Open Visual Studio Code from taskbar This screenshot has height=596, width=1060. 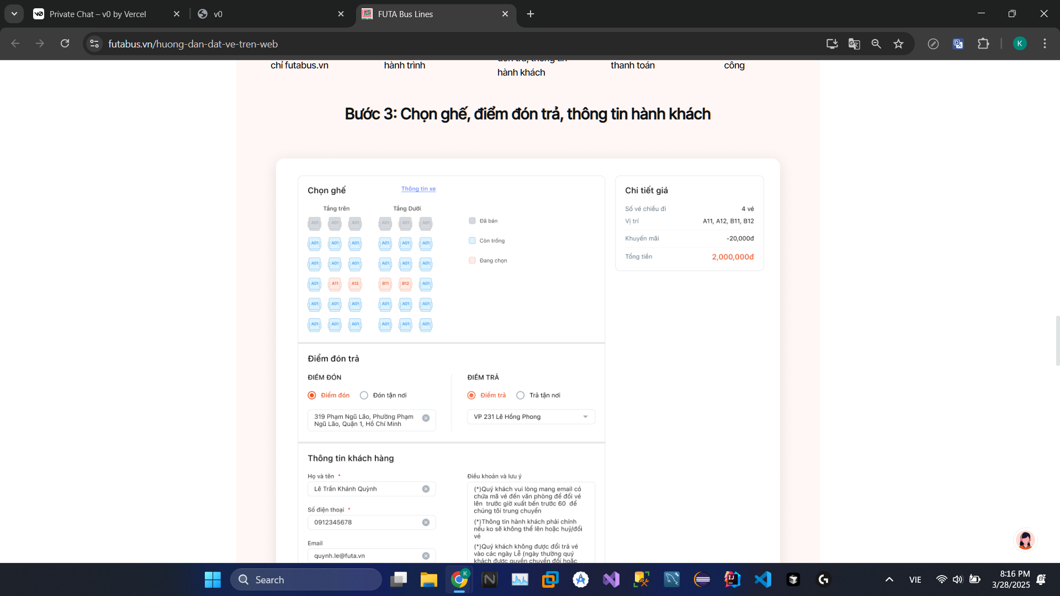pos(763,579)
